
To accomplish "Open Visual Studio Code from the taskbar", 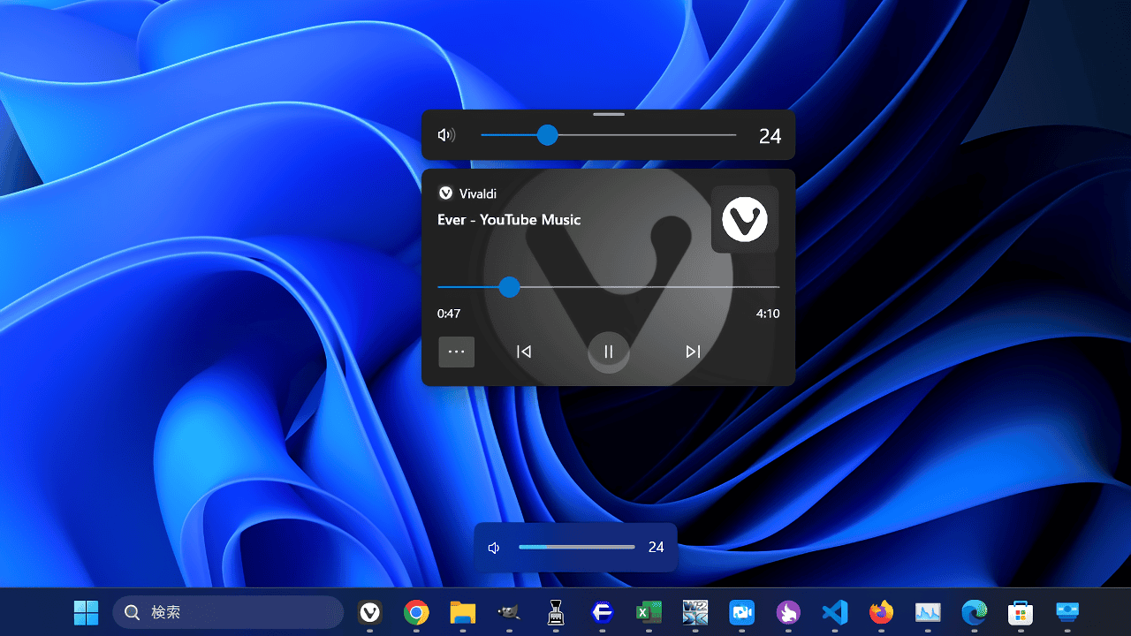I will 834,612.
